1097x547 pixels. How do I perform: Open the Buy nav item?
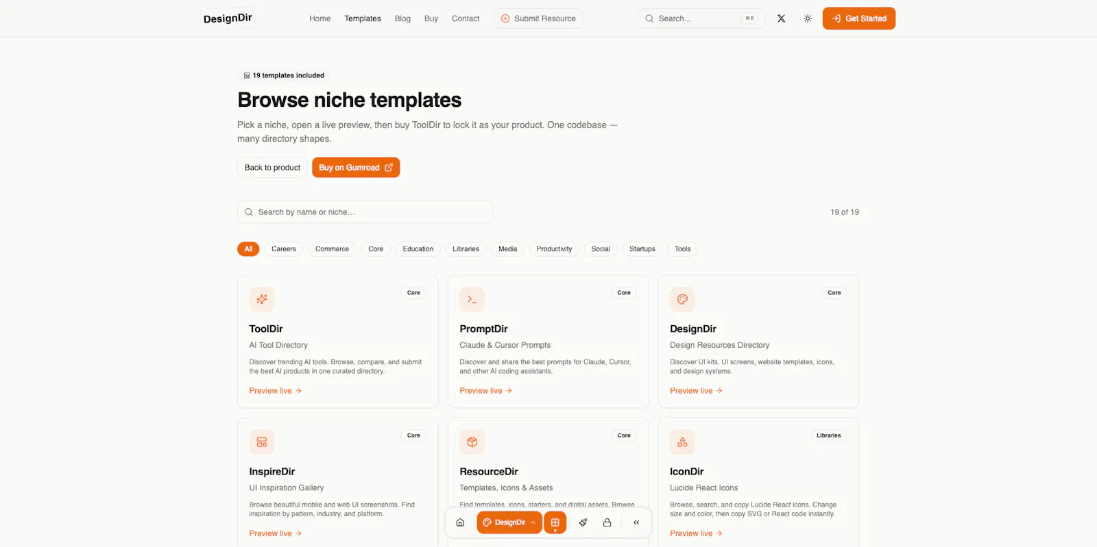(431, 18)
